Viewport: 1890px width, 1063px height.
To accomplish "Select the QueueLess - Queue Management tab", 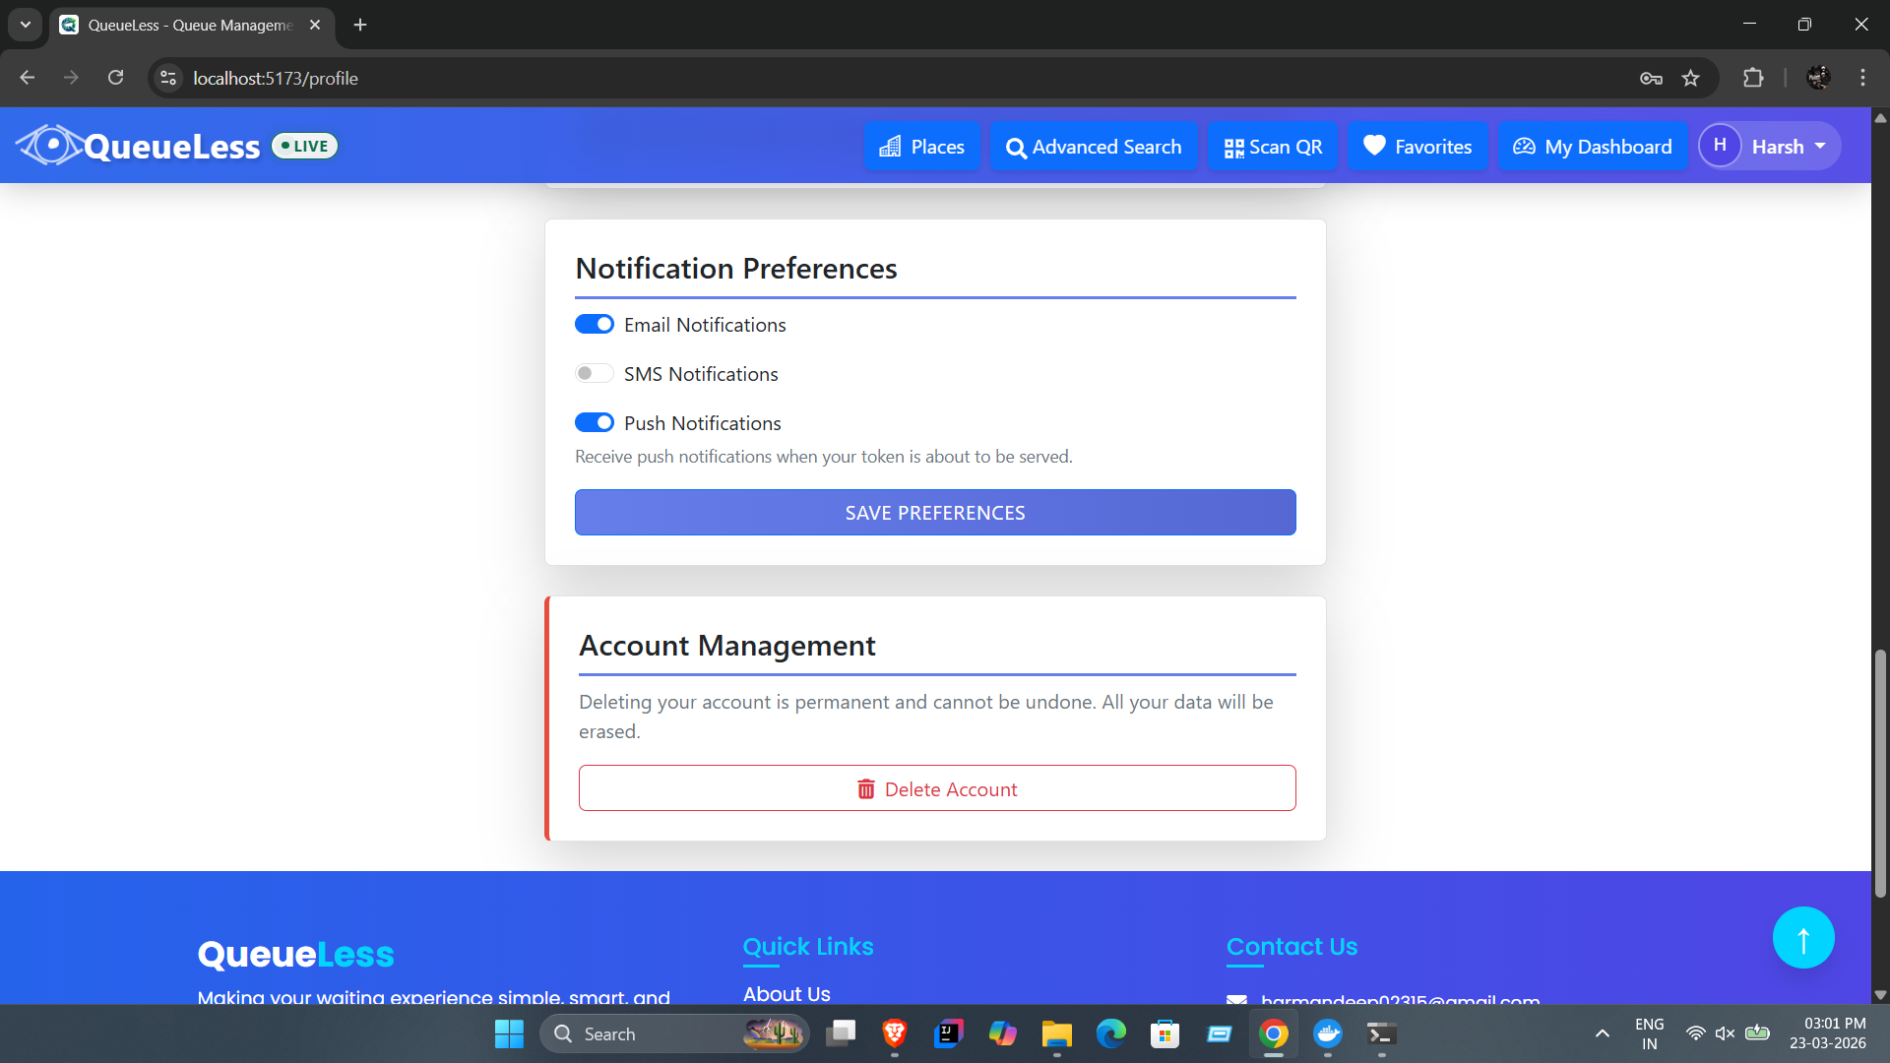I will tap(192, 25).
